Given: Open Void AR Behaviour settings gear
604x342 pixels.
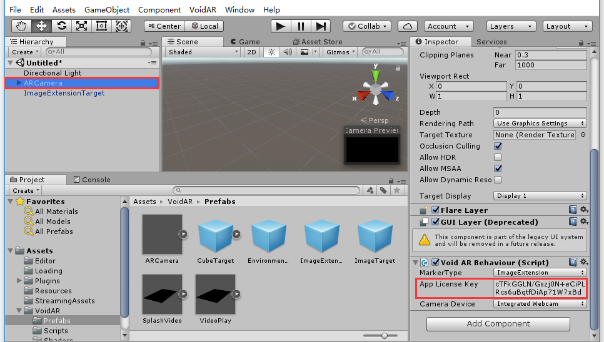Looking at the screenshot, I should [584, 262].
